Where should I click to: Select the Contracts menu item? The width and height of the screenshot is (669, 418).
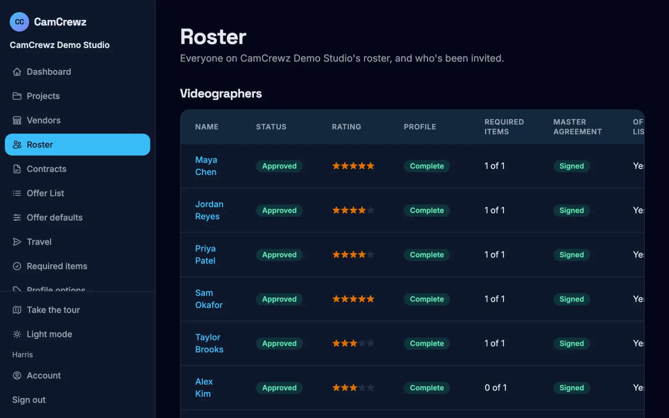point(77,169)
